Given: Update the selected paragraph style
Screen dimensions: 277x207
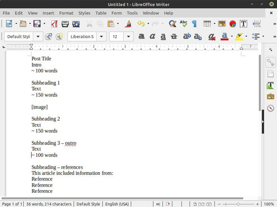Looking at the screenshot, I should click(x=48, y=36).
